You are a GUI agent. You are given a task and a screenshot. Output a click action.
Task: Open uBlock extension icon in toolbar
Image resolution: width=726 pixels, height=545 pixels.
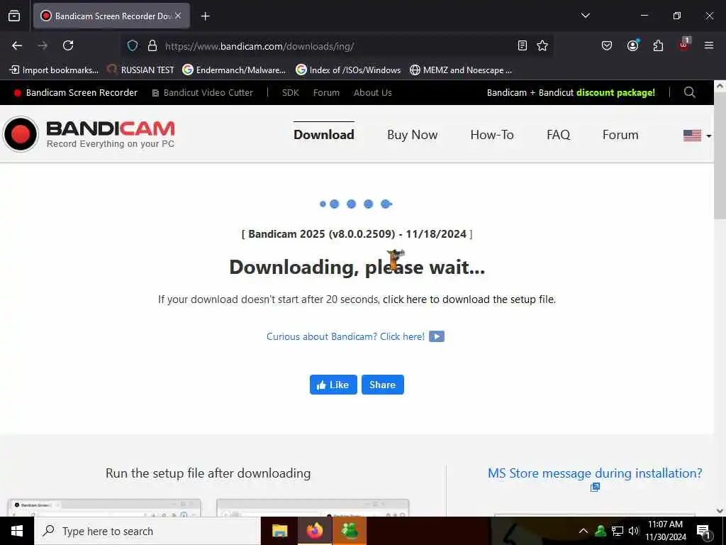click(684, 45)
